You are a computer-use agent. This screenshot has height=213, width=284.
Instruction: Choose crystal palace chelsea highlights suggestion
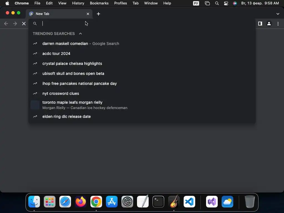click(142, 64)
